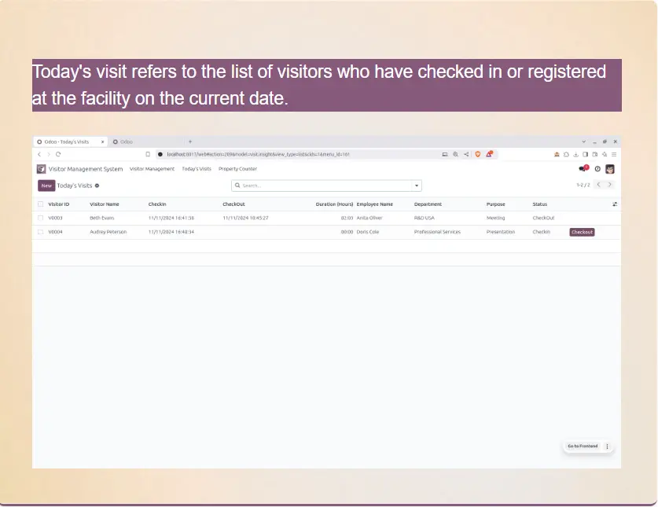The image size is (658, 507).
Task: Toggle the select-all checkbox in table header
Action: [41, 204]
